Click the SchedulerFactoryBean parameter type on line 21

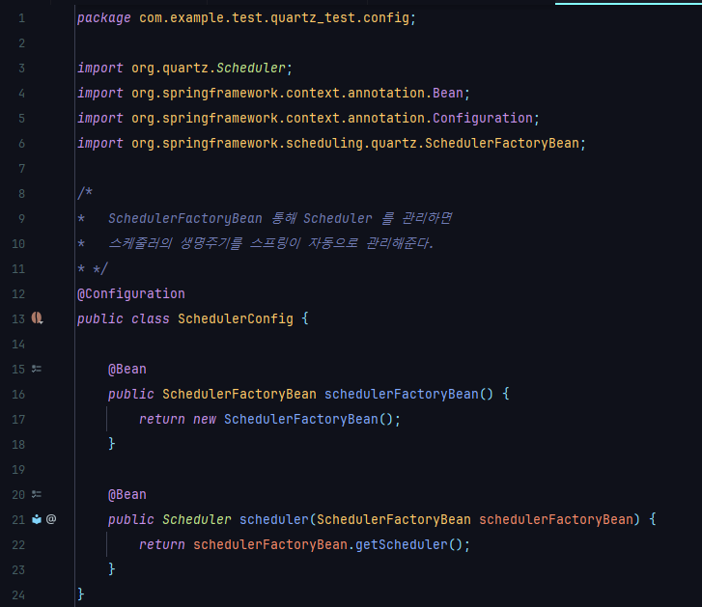pos(394,519)
